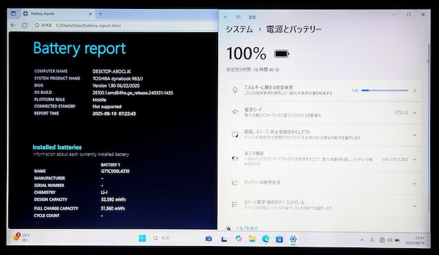Open a new browser tab

(x=101, y=14)
